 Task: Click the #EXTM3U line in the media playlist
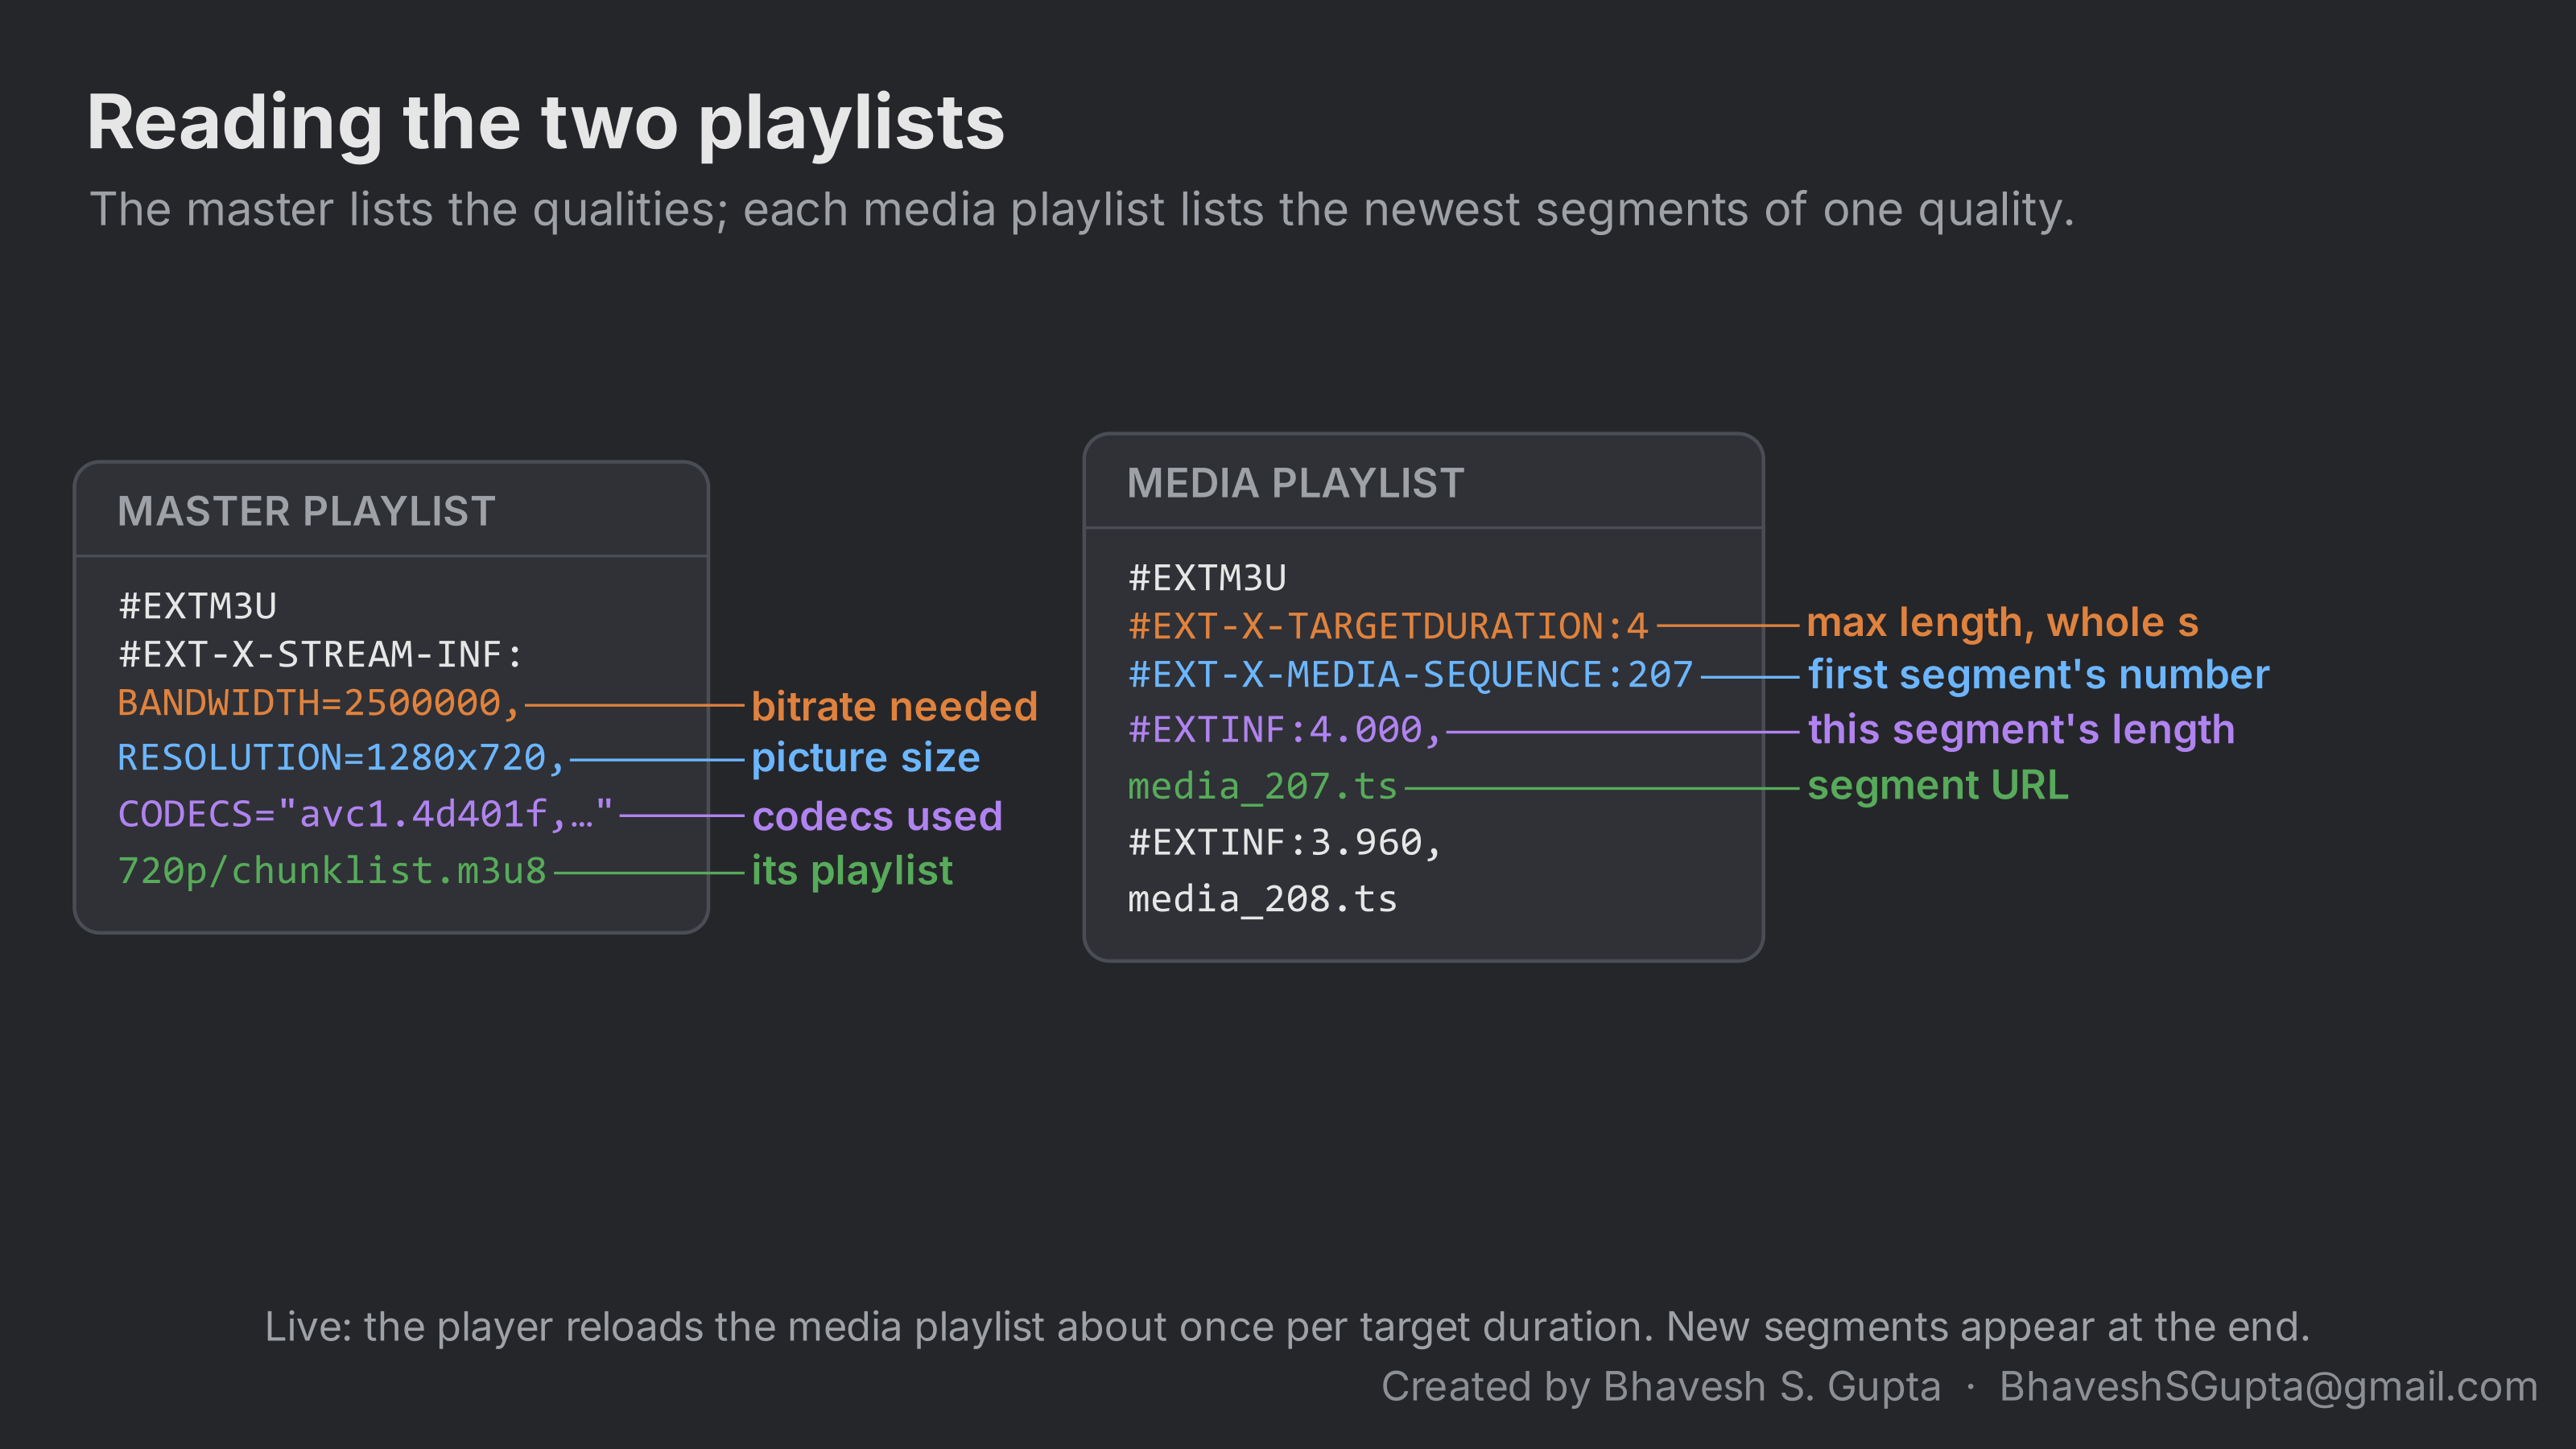point(1207,578)
